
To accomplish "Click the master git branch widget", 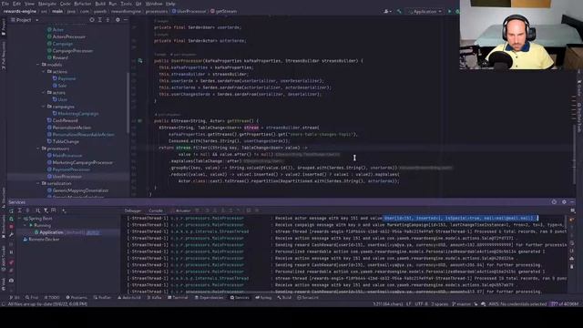I will click(x=462, y=303).
